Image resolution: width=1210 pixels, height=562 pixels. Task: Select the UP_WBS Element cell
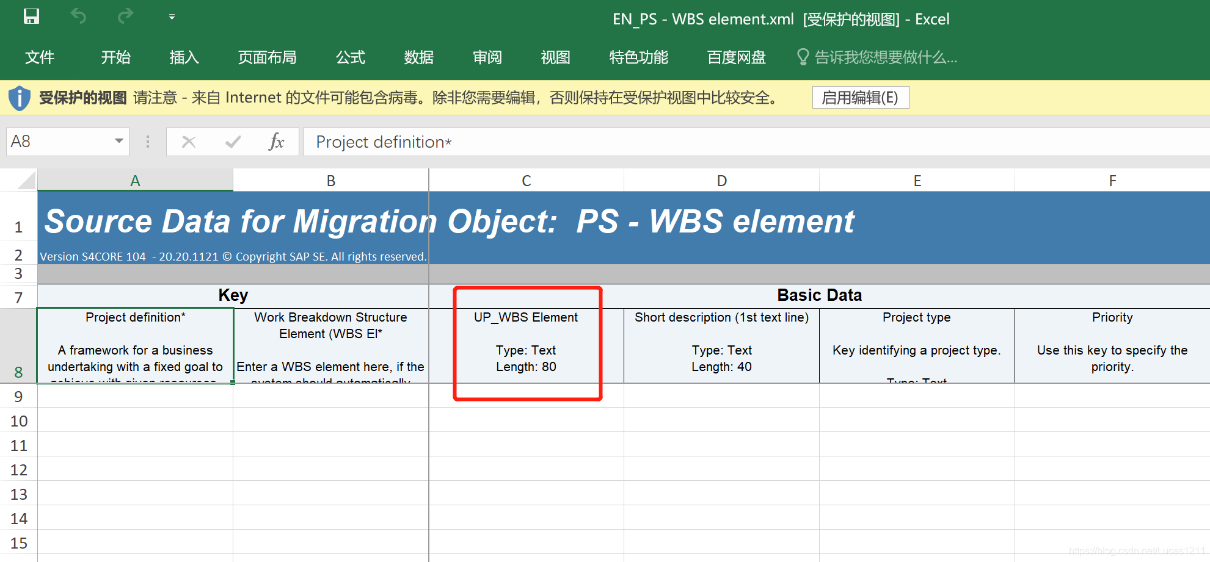526,346
